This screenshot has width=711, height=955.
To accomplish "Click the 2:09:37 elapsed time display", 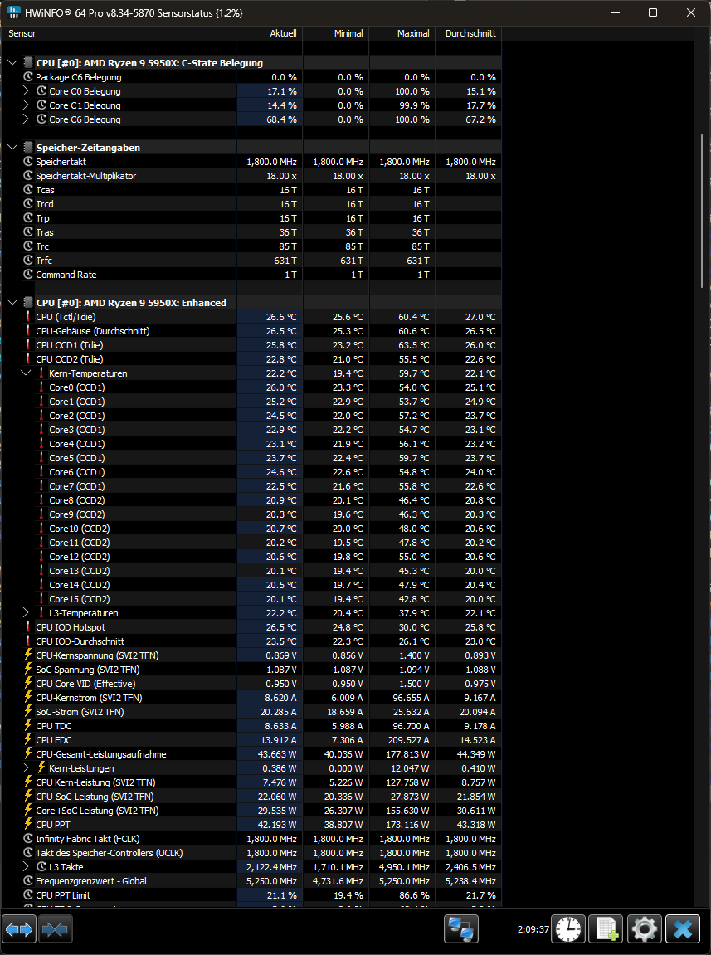I will [x=533, y=929].
